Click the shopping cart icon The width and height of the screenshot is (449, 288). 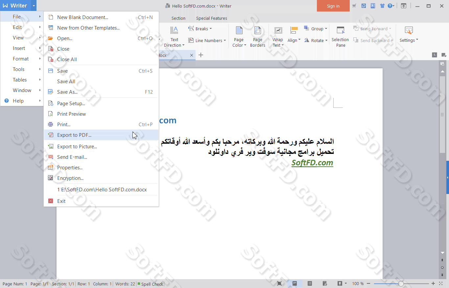(x=354, y=6)
